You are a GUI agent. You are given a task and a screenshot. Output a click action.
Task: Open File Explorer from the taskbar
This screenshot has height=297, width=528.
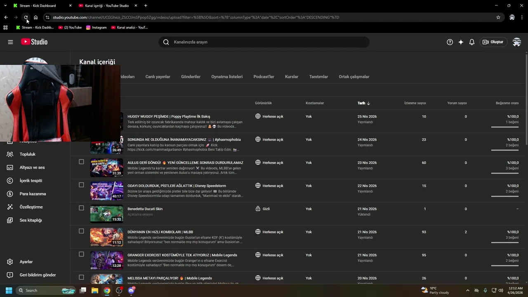[x=95, y=290]
